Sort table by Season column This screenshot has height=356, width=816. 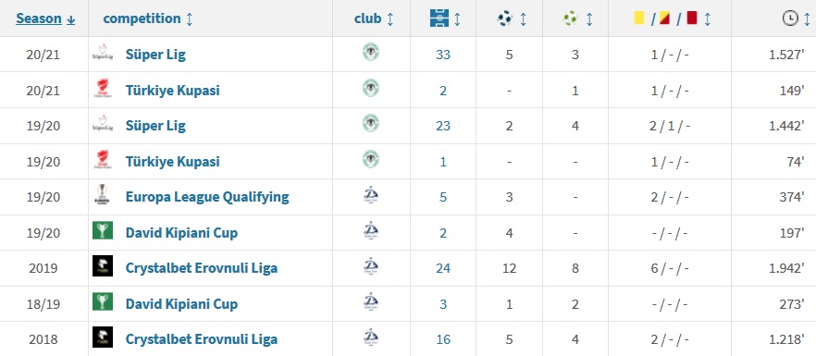(x=46, y=18)
